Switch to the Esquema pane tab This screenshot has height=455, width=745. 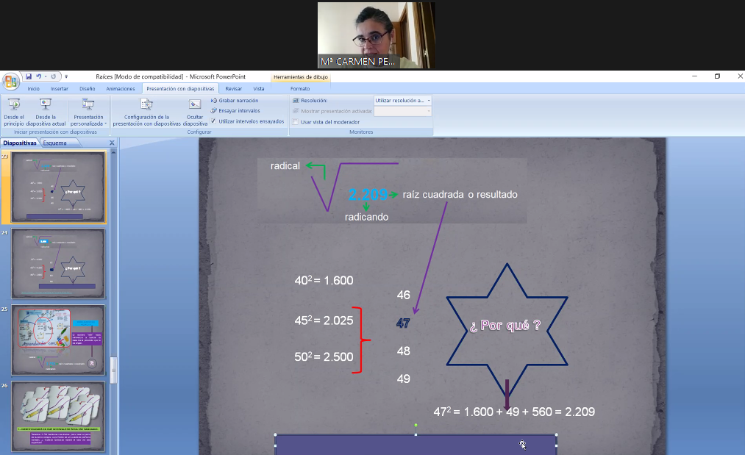point(54,143)
